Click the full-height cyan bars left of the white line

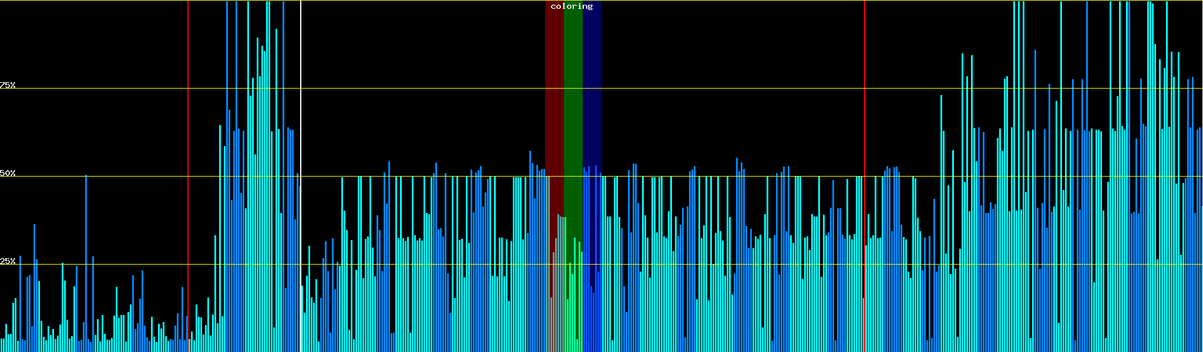(268, 176)
